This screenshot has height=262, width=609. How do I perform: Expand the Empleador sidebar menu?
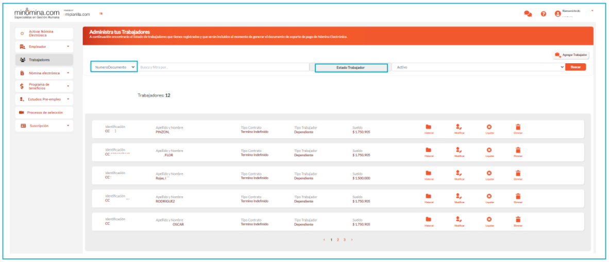44,47
